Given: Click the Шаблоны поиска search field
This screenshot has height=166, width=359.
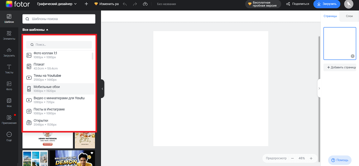Looking at the screenshot, I should tap(59, 19).
